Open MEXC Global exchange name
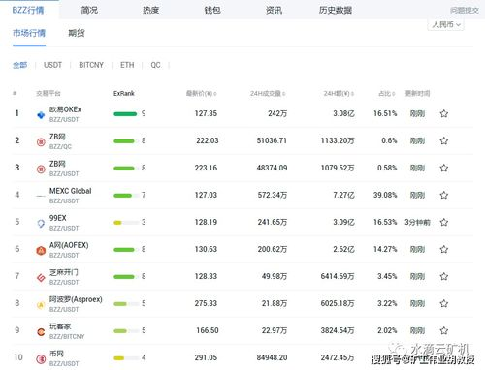 tap(71, 191)
